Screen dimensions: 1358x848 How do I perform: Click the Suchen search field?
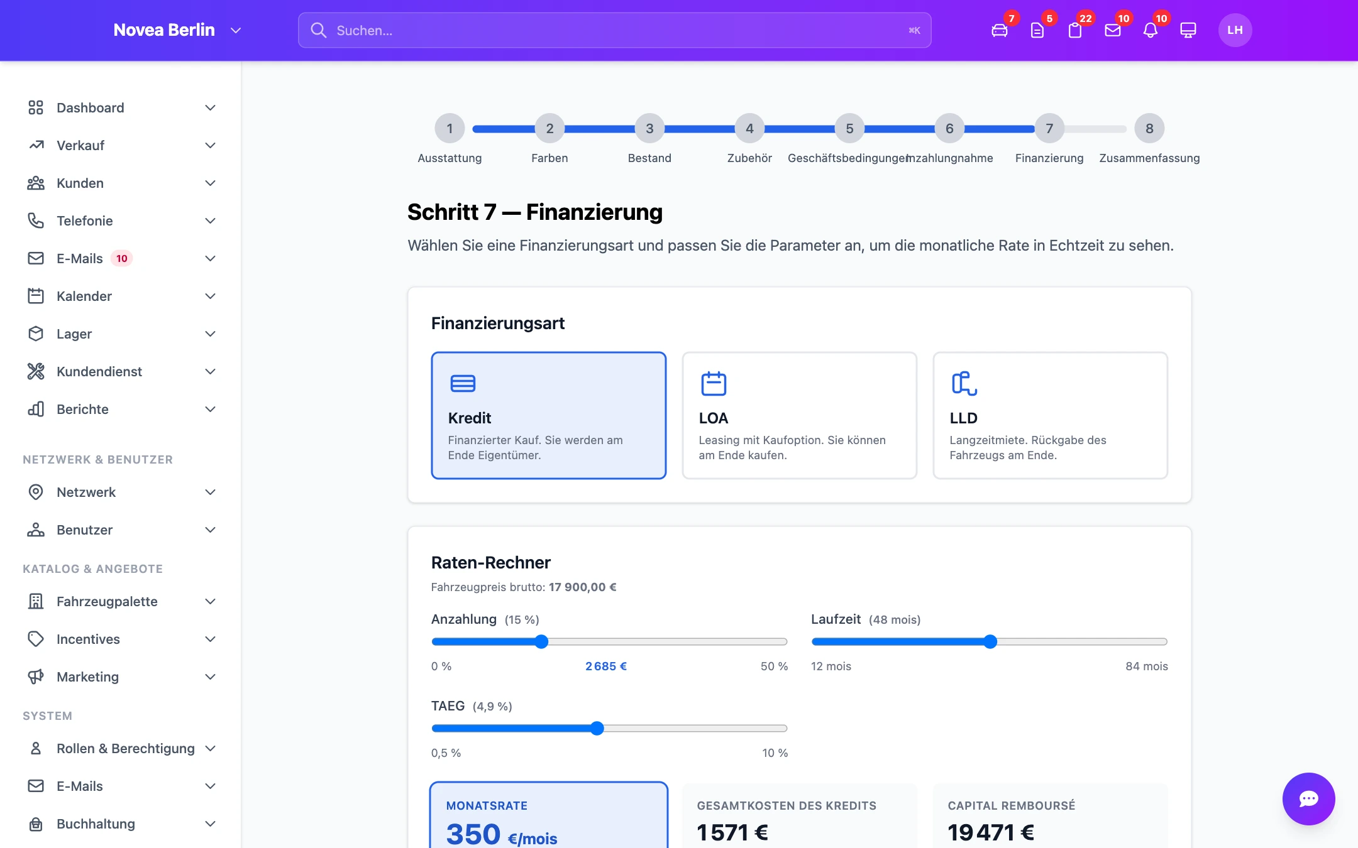click(614, 30)
